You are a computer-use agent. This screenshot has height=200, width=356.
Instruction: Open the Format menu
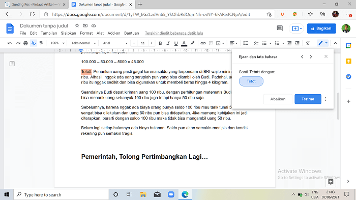86,33
